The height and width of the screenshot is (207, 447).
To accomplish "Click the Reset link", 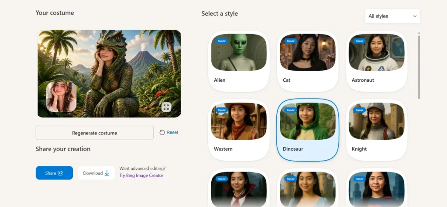I will click(x=169, y=132).
